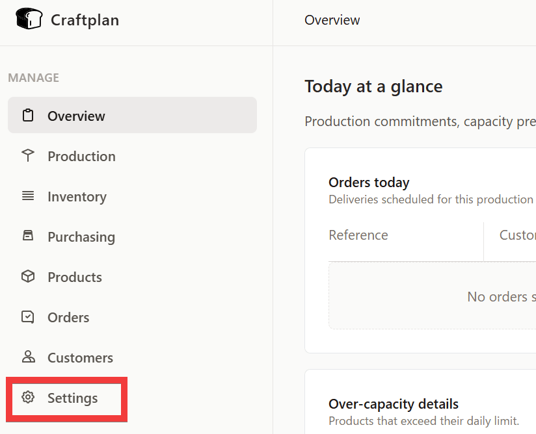The width and height of the screenshot is (536, 434).
Task: Click the Customers person icon
Action: pyautogui.click(x=28, y=357)
